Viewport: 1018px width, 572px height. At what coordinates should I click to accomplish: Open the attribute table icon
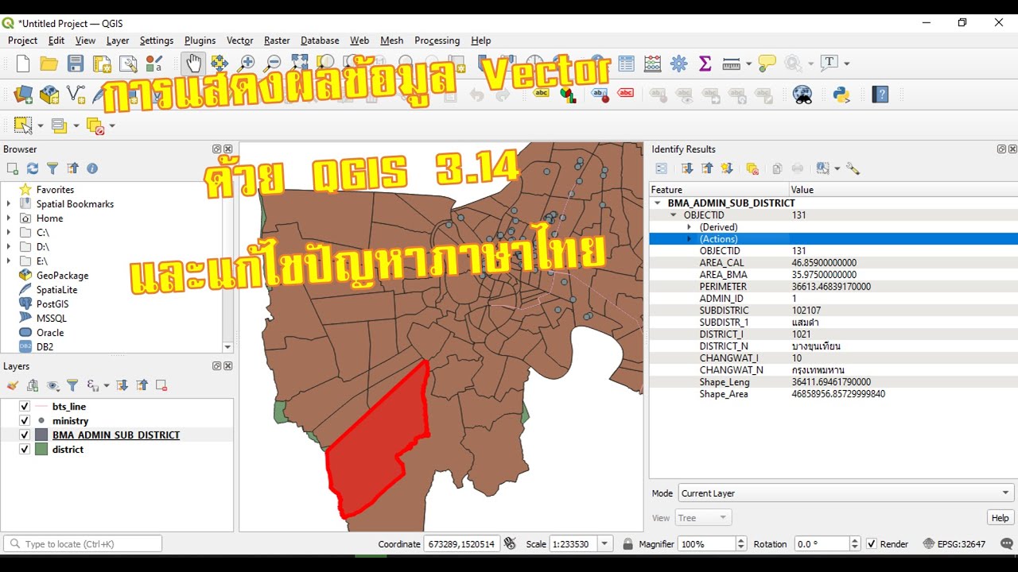(627, 64)
